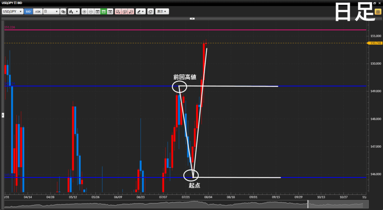Screen dimensions: 383x210
Task: Click the 148.000 price axis label
Action: pos(376,119)
